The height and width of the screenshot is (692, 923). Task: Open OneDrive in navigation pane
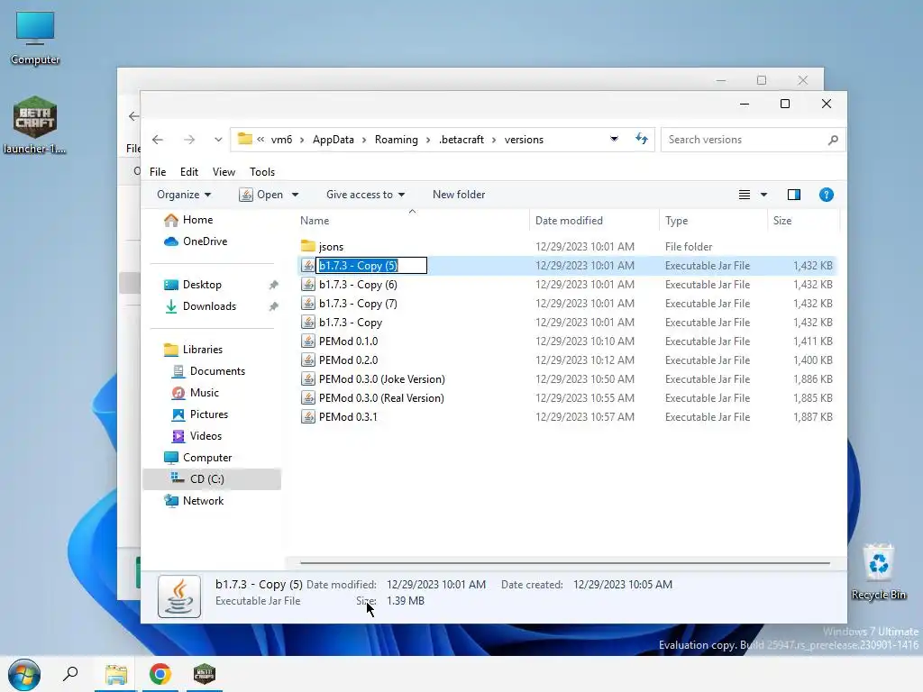pyautogui.click(x=205, y=241)
